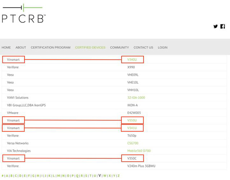This screenshot has height=180, width=230.
Task: Open the Twitter icon link
Action: click(216, 26)
